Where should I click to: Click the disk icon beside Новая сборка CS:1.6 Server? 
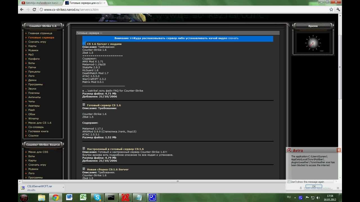pyautogui.click(x=84, y=169)
